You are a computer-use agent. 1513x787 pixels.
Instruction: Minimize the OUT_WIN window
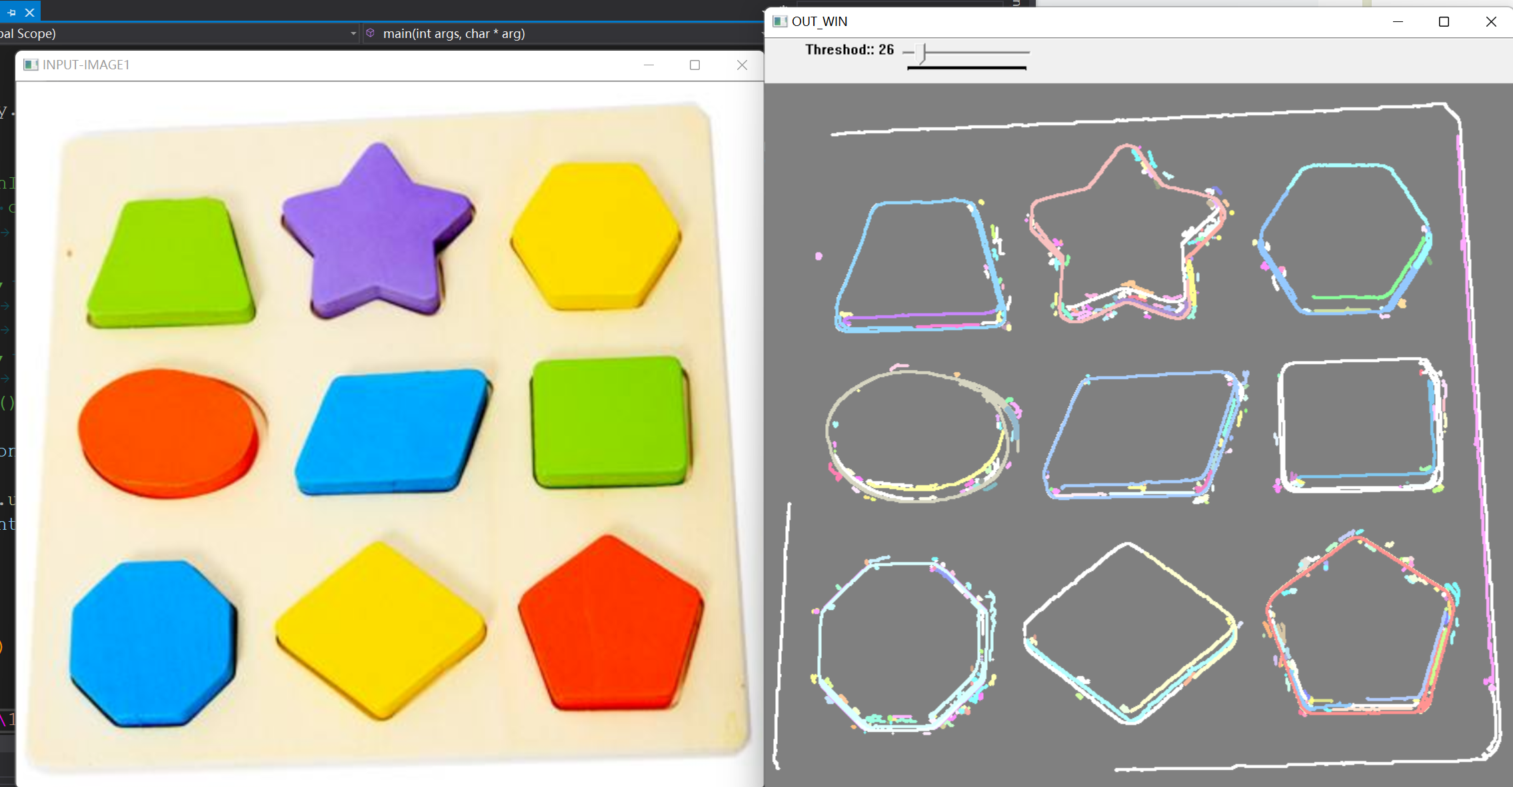pos(1398,22)
